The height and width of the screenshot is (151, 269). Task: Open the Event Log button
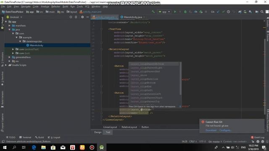coord(258,137)
